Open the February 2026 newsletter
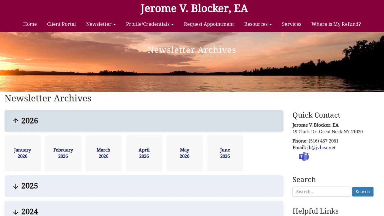Image resolution: width=384 pixels, height=216 pixels. (x=63, y=153)
